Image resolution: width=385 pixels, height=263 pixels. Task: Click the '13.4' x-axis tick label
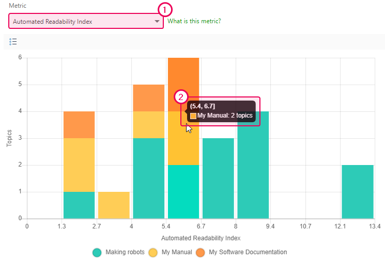[x=375, y=226]
